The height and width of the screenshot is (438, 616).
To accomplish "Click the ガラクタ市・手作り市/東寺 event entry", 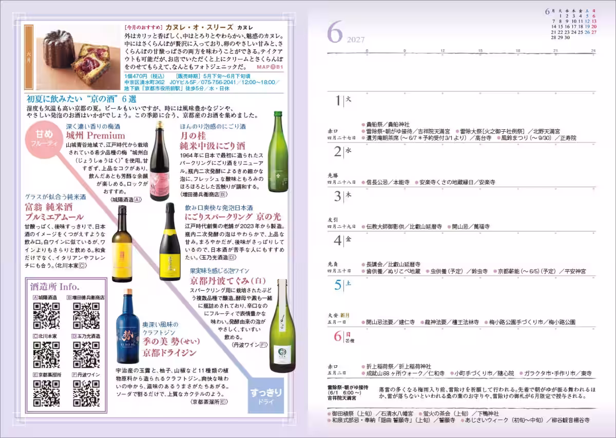I will [555, 373].
